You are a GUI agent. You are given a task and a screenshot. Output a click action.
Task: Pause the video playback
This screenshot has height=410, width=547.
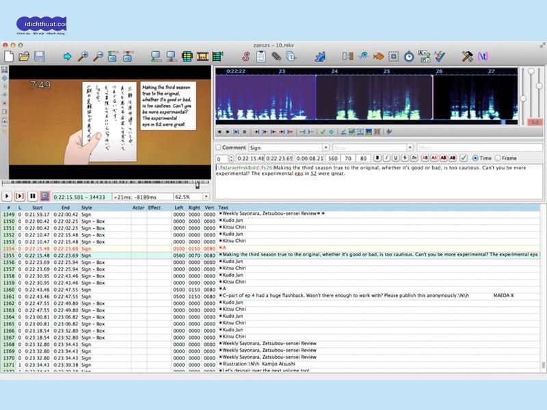31,197
